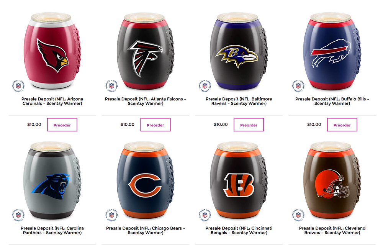Go to the Carolina Panthers Presale Deposit title

[x=52, y=230]
